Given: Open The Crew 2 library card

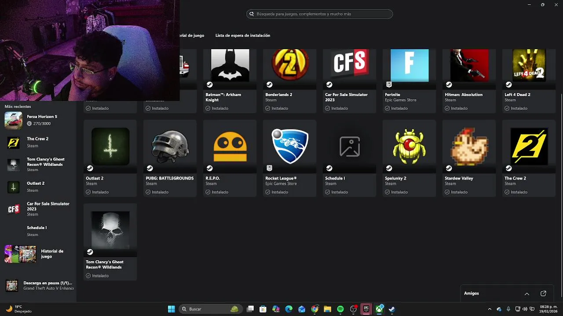Looking at the screenshot, I should (529, 158).
